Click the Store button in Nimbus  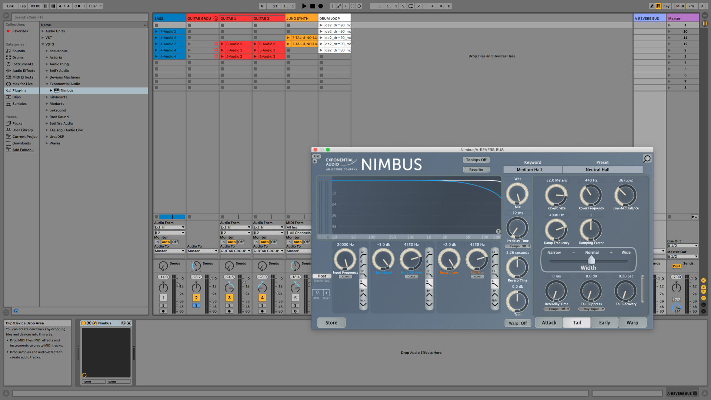331,323
